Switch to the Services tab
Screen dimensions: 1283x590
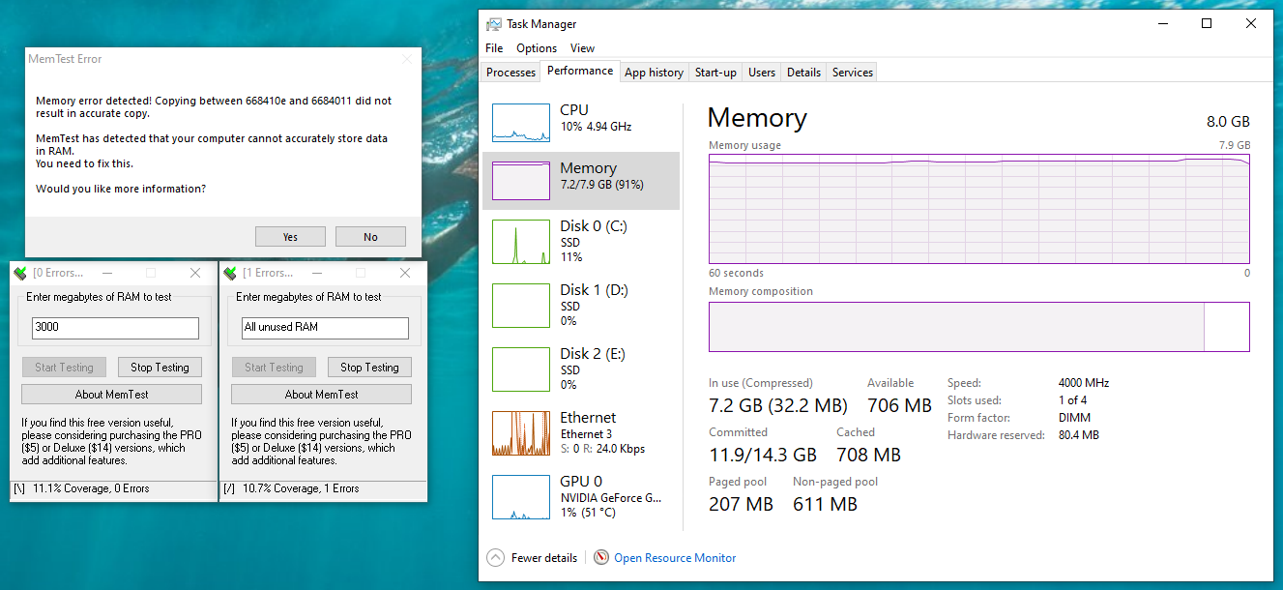tap(853, 73)
